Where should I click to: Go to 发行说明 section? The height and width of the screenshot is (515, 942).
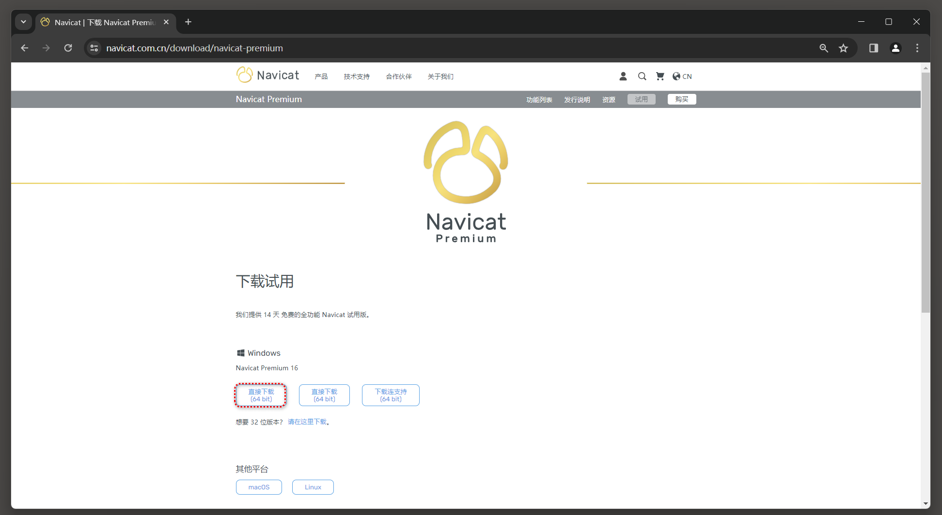click(577, 100)
